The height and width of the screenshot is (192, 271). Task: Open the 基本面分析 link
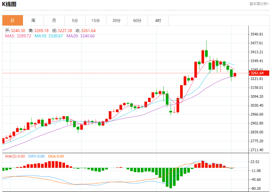[x=259, y=4]
